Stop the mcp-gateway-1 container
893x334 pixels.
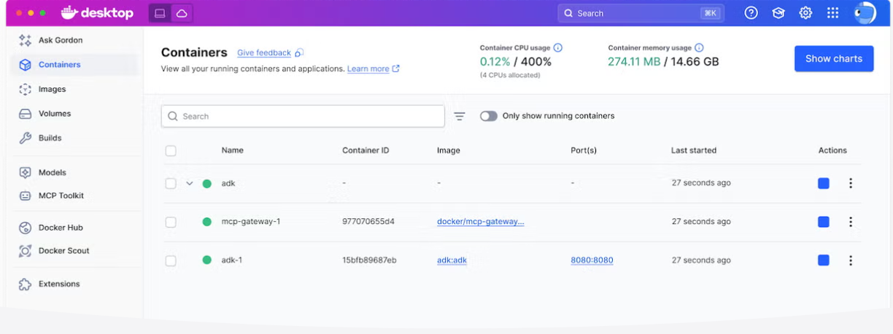click(824, 222)
